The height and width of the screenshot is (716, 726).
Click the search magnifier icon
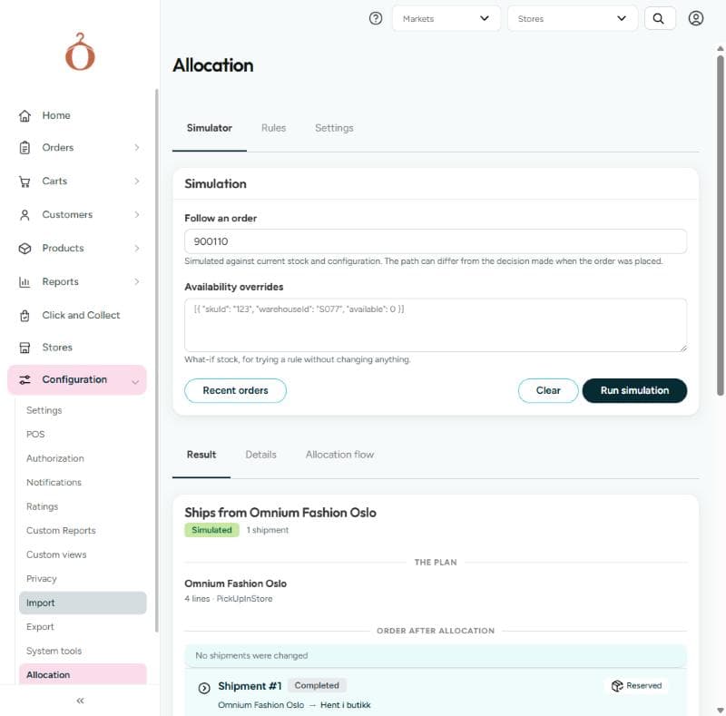click(x=659, y=18)
